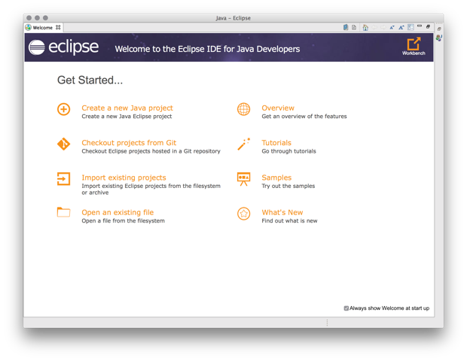
Task: Open the Java perspective icon in the right trim
Action: (x=439, y=38)
